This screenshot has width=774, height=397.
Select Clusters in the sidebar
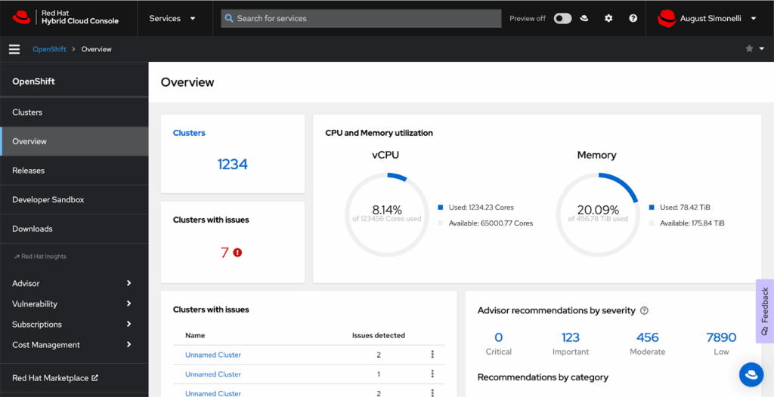tap(27, 112)
